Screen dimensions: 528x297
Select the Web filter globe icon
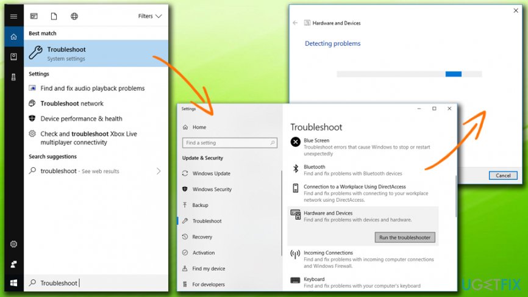click(74, 16)
